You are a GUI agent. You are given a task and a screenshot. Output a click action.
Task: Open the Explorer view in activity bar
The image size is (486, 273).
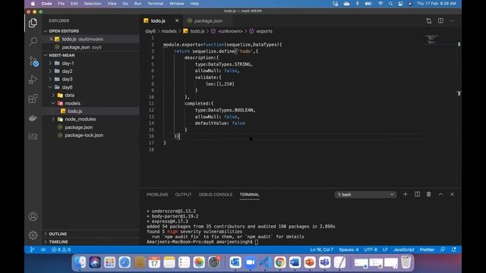[33, 23]
